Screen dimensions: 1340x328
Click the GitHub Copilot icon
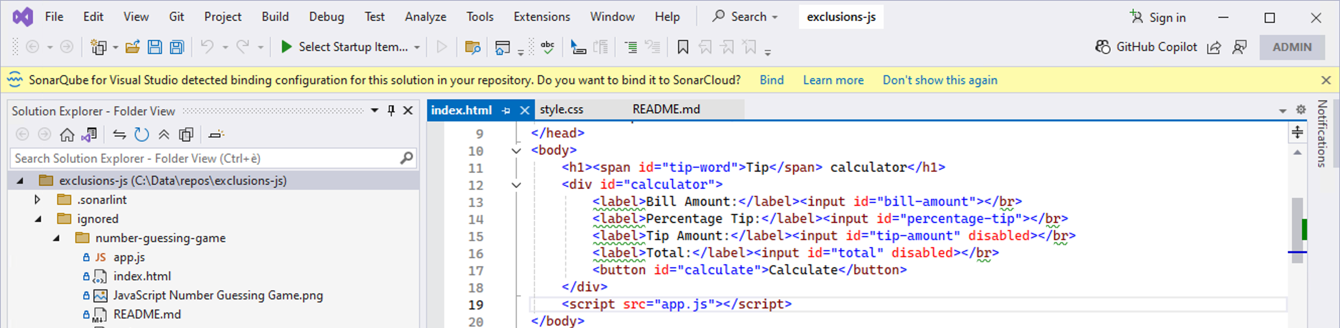(x=1103, y=47)
